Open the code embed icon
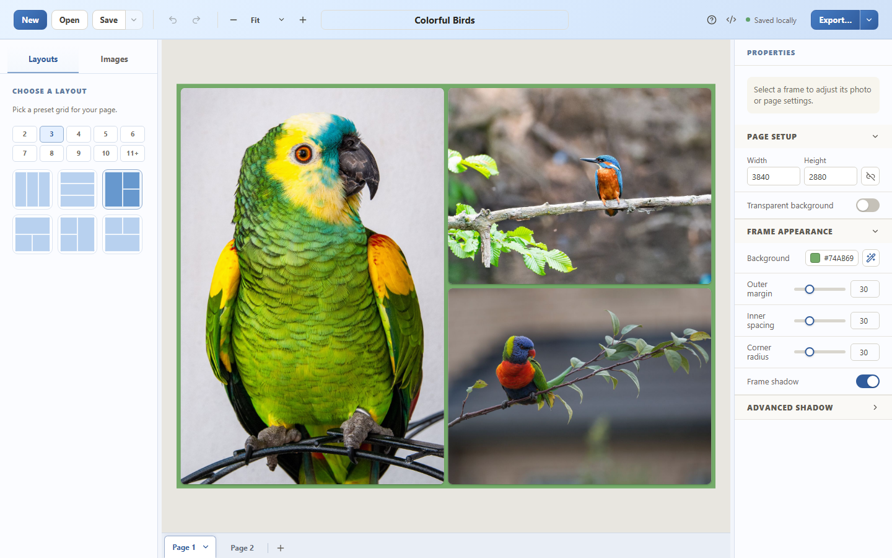The image size is (892, 558). coord(732,20)
